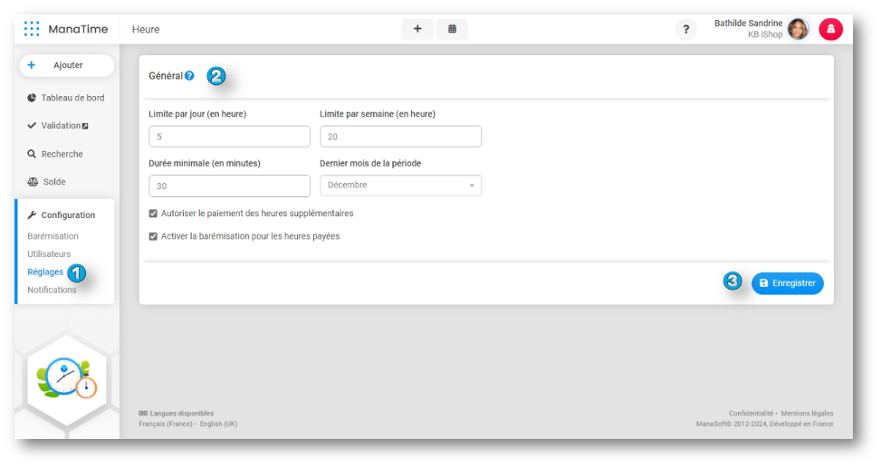This screenshot has height=467, width=881.
Task: Click Bathilde Sandrine's profile avatar
Action: click(x=798, y=30)
